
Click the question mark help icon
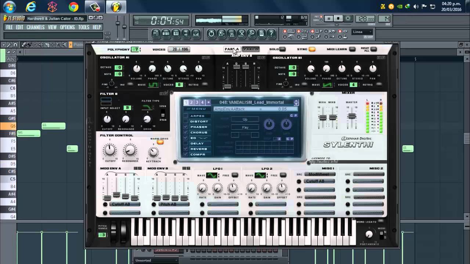pyautogui.click(x=271, y=34)
